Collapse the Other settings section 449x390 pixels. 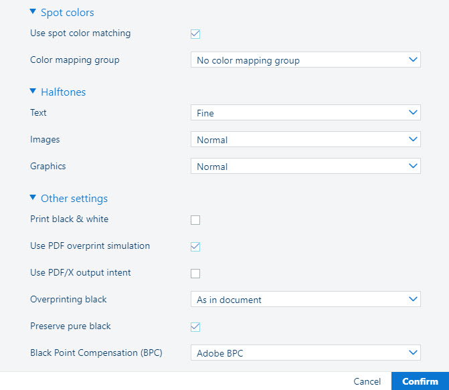coord(33,197)
